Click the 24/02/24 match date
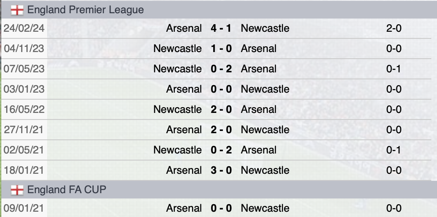 [x=24, y=28]
